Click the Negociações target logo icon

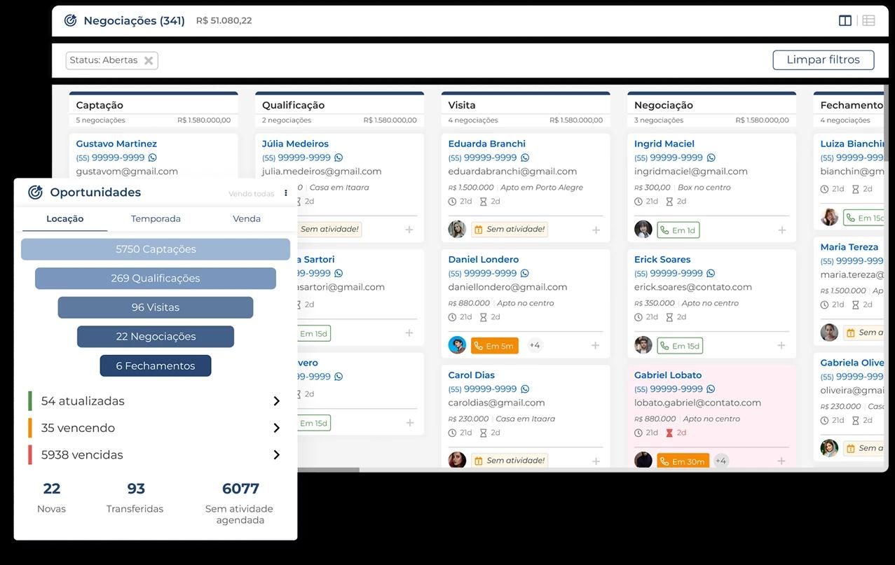click(70, 20)
